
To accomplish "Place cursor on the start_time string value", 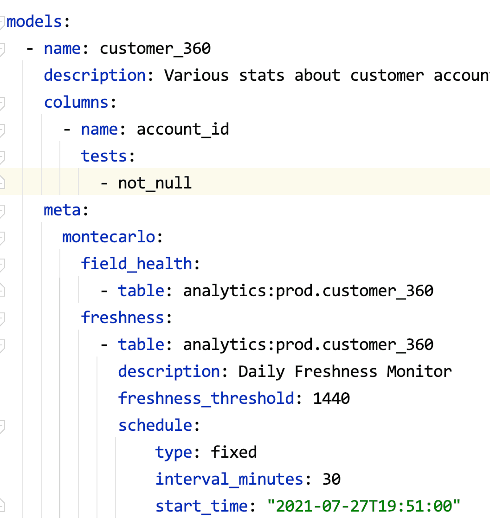I will [x=363, y=506].
